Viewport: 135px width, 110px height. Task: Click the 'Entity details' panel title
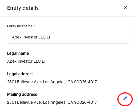click(23, 8)
